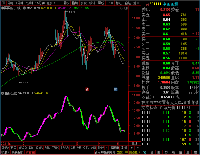Open the 新用户福利专享 link
The height and width of the screenshot is (155, 200).
[x=105, y=152]
